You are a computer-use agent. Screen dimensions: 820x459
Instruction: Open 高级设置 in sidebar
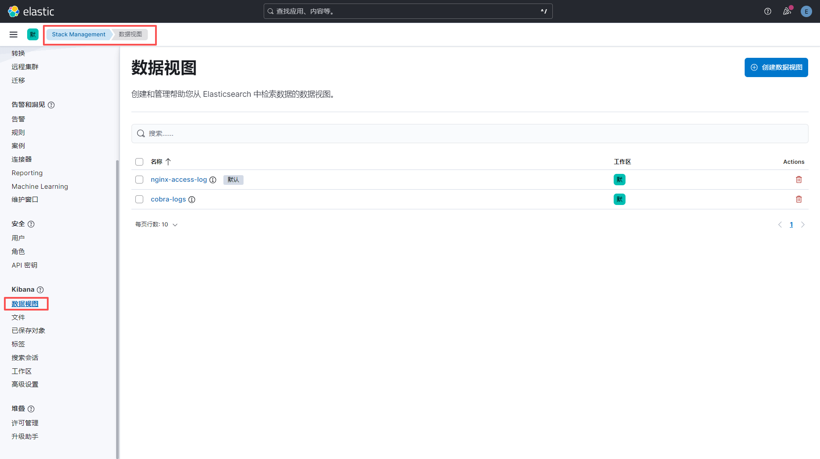click(x=25, y=385)
